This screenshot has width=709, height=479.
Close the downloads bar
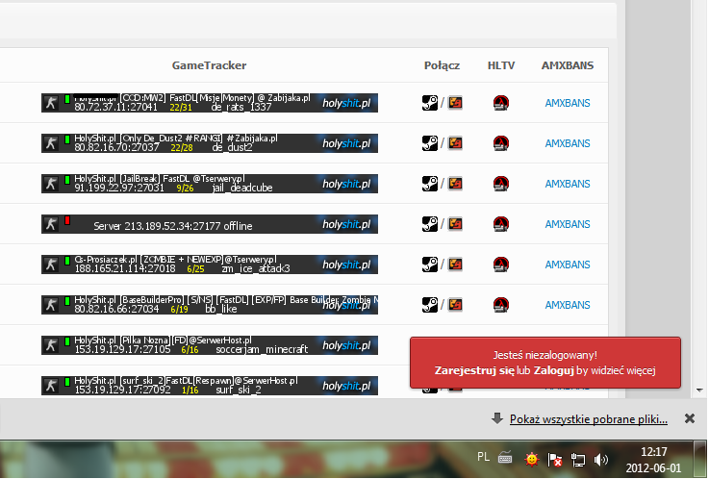coord(689,419)
